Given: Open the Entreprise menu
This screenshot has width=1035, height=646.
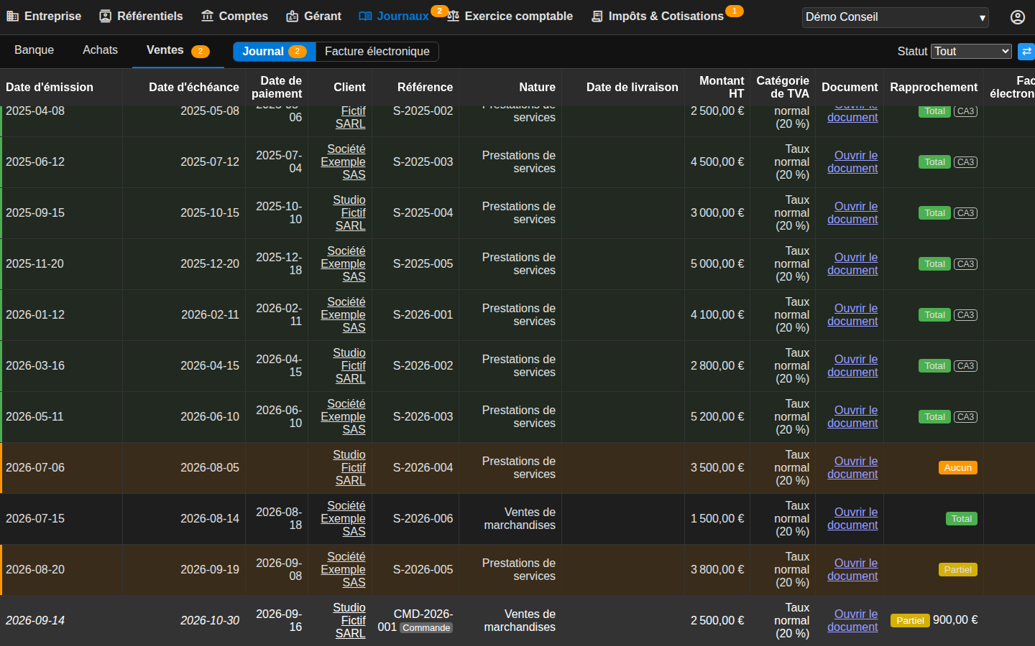Looking at the screenshot, I should 44,16.
